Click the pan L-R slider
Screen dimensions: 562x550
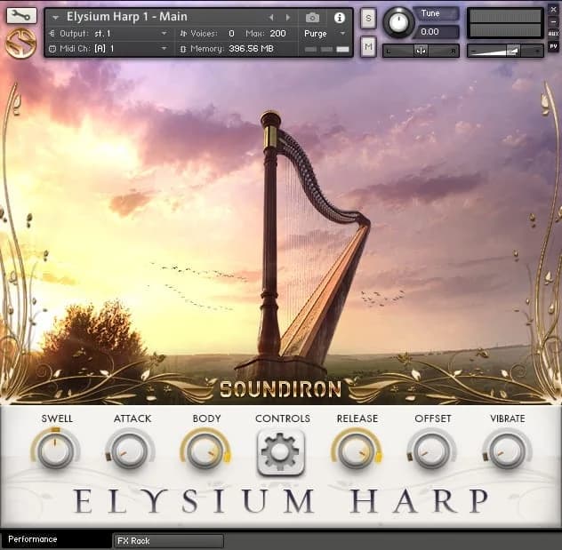421,51
